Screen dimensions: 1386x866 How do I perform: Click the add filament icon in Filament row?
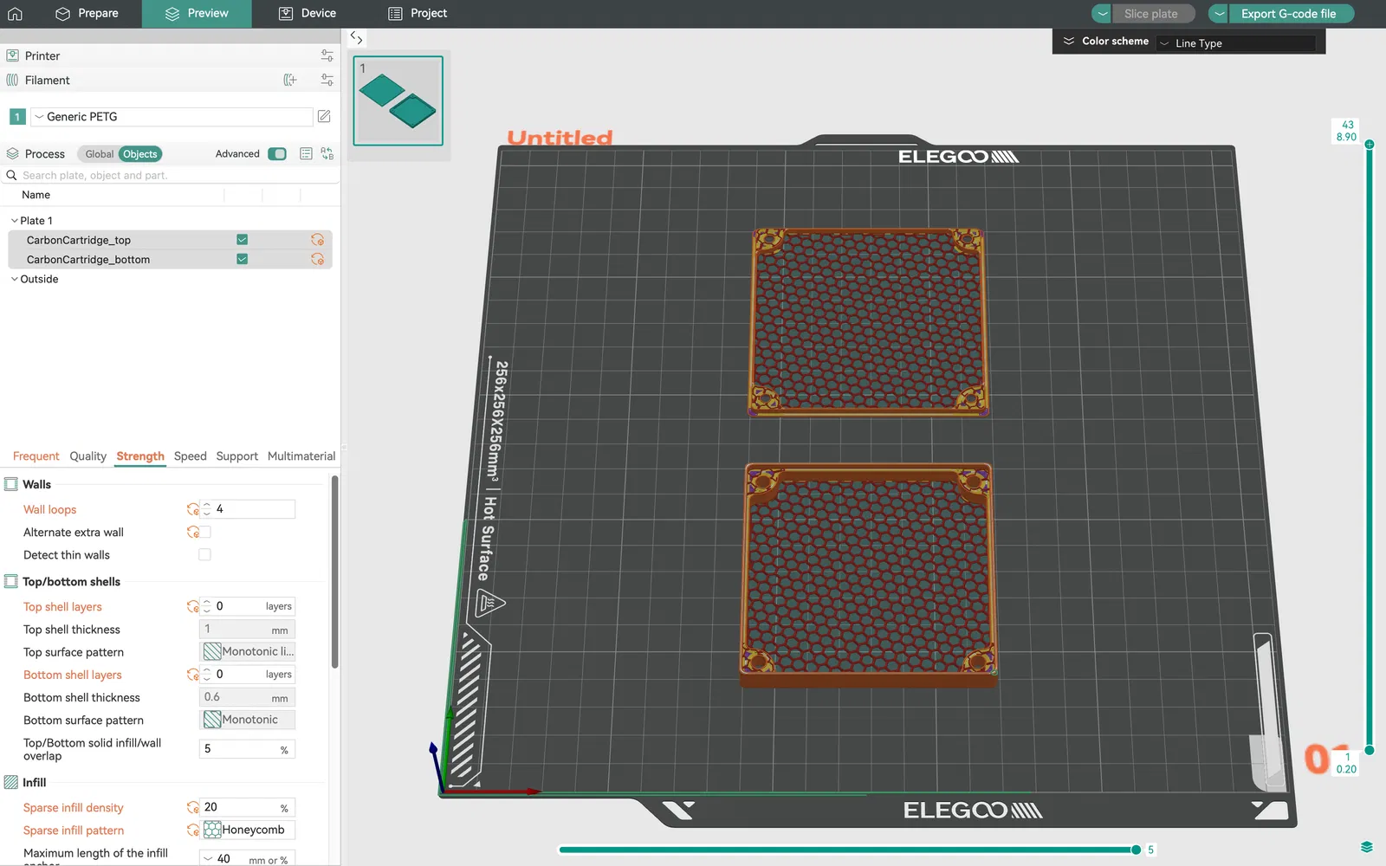click(290, 80)
